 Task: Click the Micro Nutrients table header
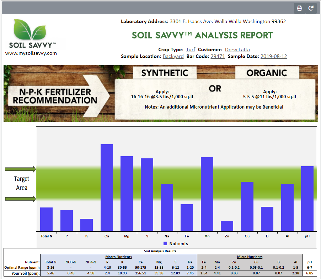[250, 257]
